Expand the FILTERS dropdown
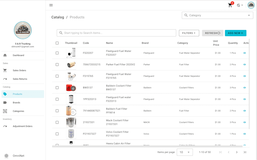Image resolution: width=257 pixels, height=160 pixels. (x=189, y=33)
